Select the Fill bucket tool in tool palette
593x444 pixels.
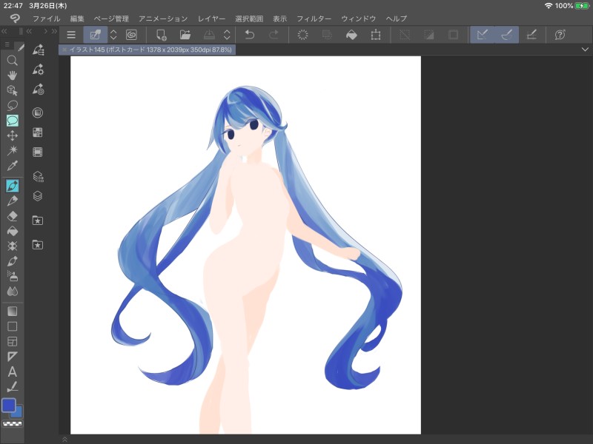[x=12, y=231]
